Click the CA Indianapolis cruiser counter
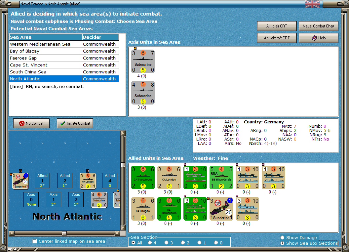The width and height of the screenshot is (349, 252). tap(169, 209)
